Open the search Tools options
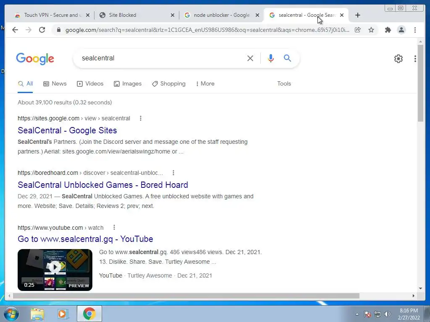This screenshot has width=430, height=322. click(x=284, y=84)
